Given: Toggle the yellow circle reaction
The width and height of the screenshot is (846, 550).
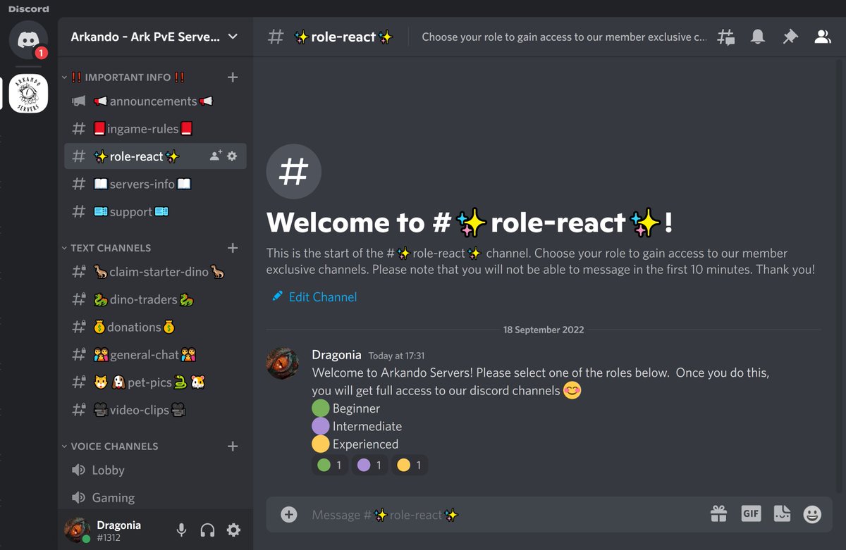Looking at the screenshot, I should (410, 465).
